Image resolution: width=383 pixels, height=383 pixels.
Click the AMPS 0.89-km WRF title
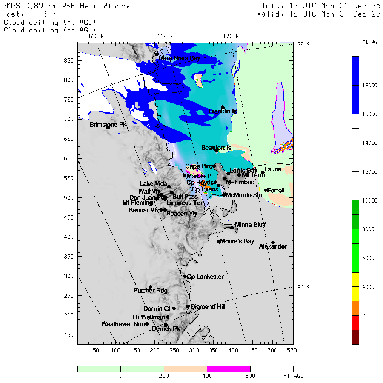tap(66, 6)
